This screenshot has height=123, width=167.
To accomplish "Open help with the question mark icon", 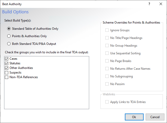I will click(x=149, y=4).
